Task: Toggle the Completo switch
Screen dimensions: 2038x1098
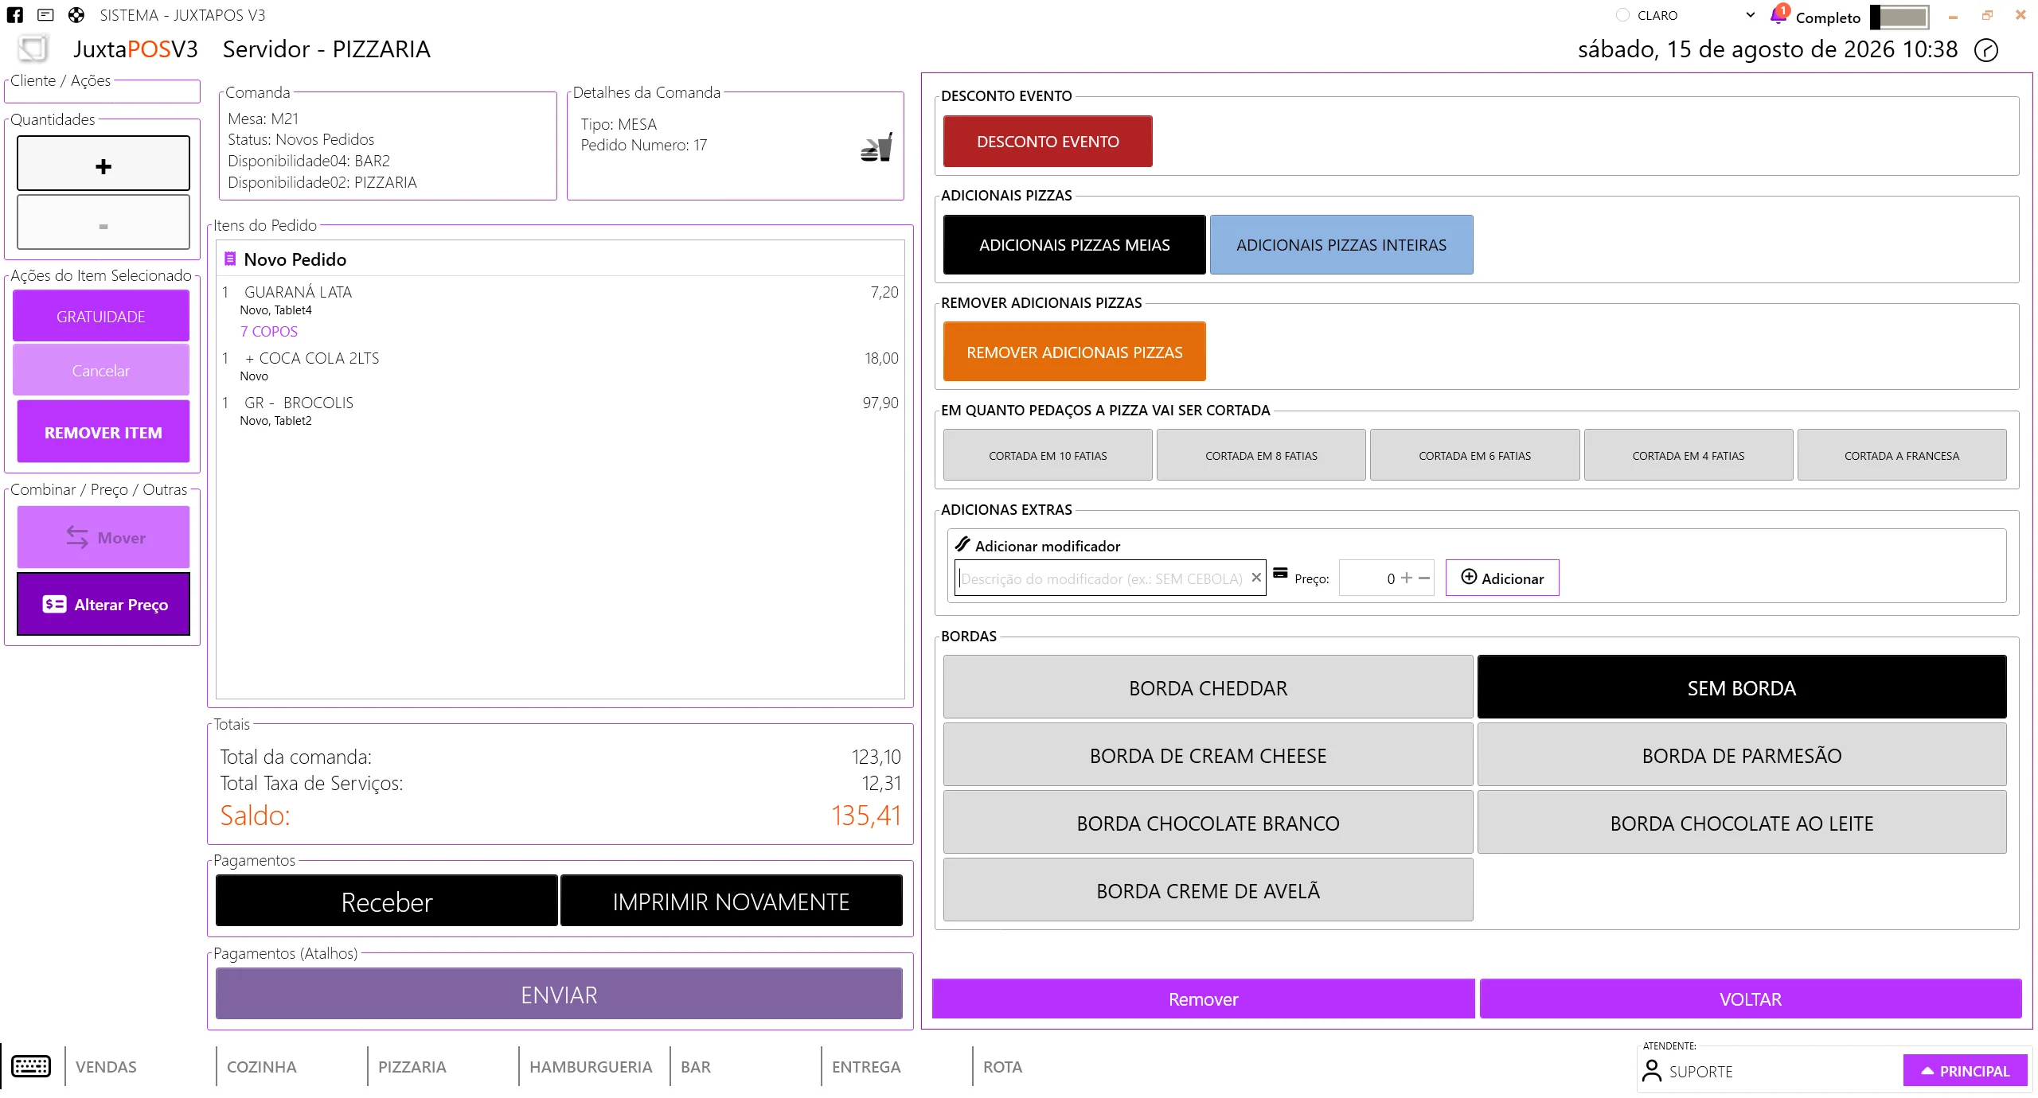Action: pyautogui.click(x=1899, y=17)
